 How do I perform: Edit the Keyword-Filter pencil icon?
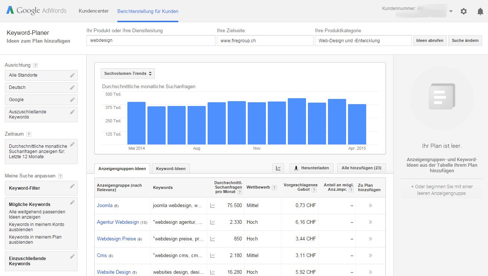click(x=72, y=186)
